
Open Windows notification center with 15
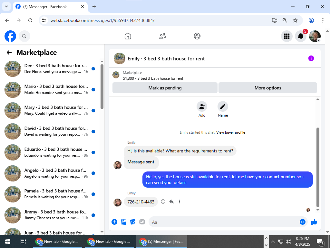coord(321,242)
